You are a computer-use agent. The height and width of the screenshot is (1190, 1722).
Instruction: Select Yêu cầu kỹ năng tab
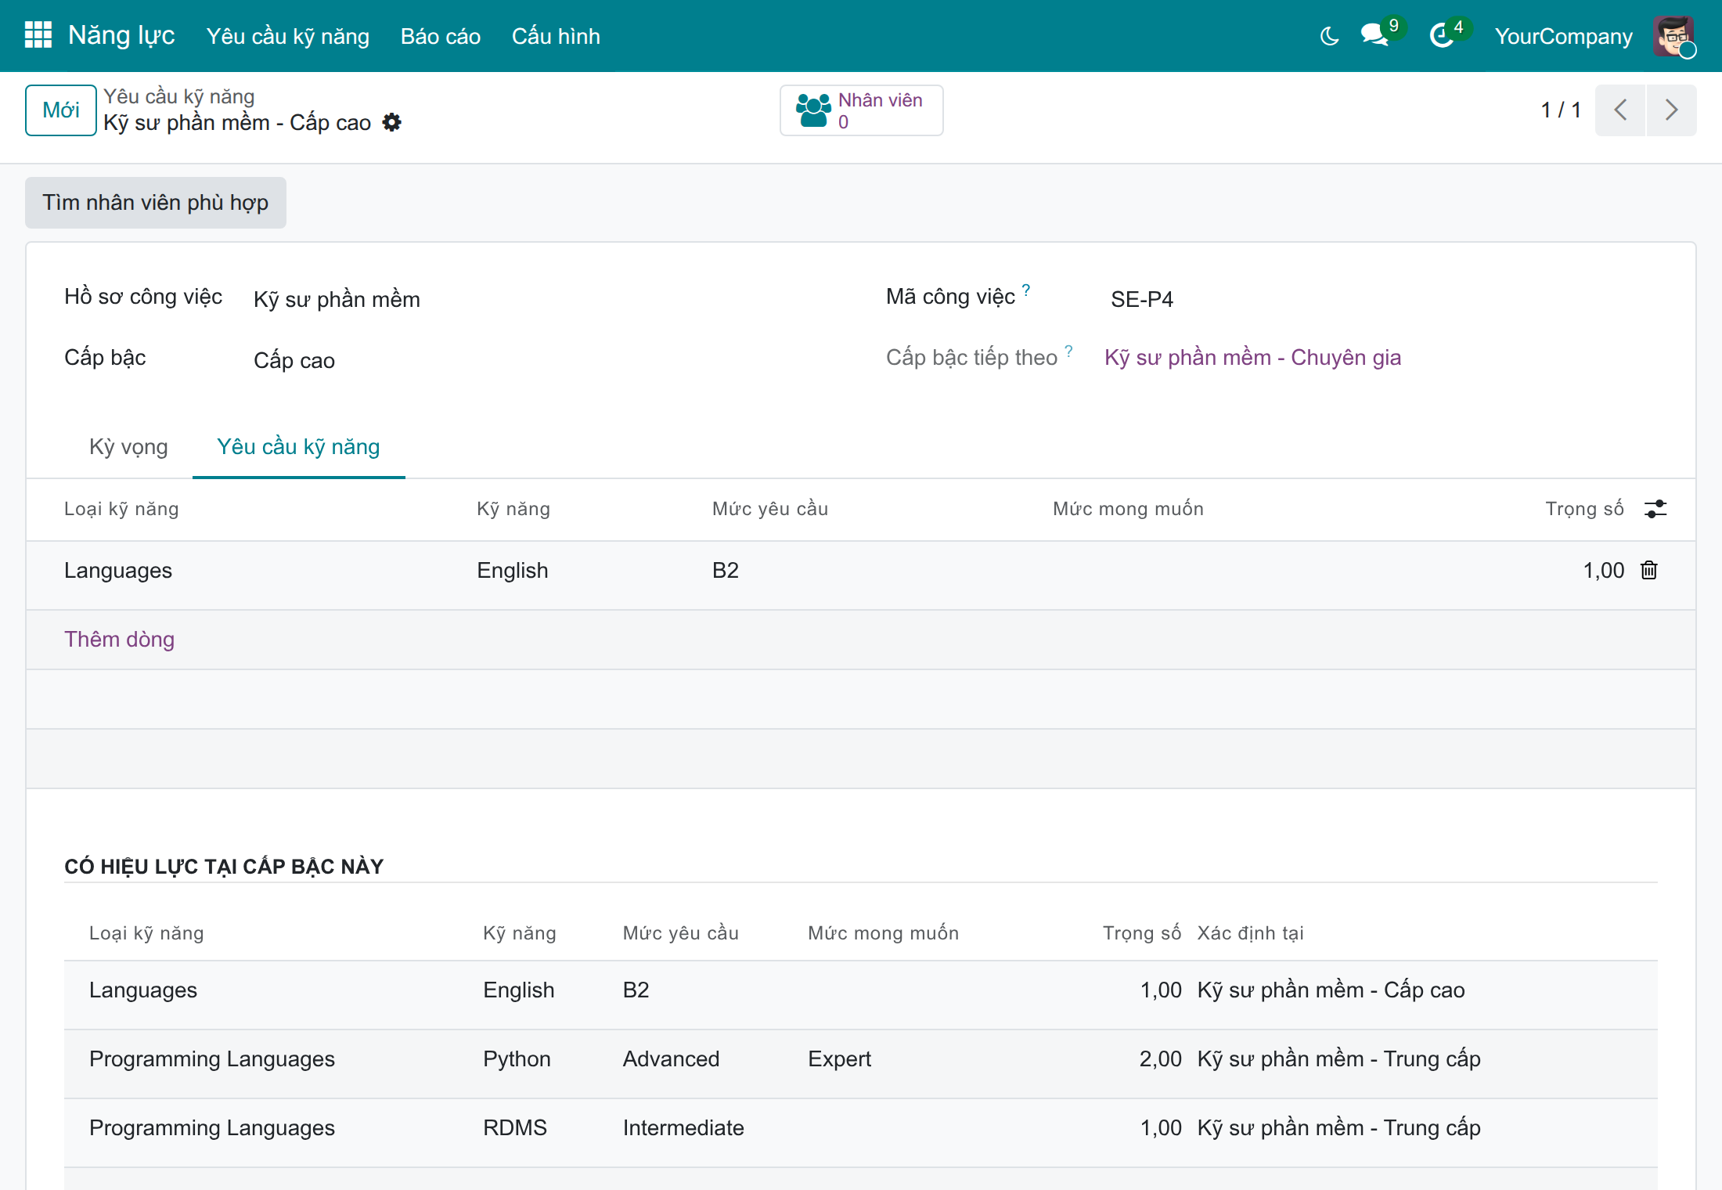click(298, 447)
